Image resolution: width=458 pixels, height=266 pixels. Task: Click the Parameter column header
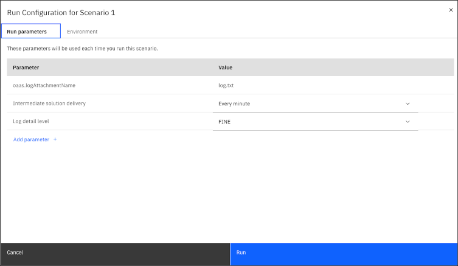click(26, 68)
